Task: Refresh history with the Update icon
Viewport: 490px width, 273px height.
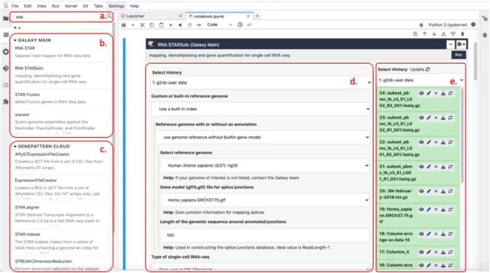Action: [x=427, y=69]
